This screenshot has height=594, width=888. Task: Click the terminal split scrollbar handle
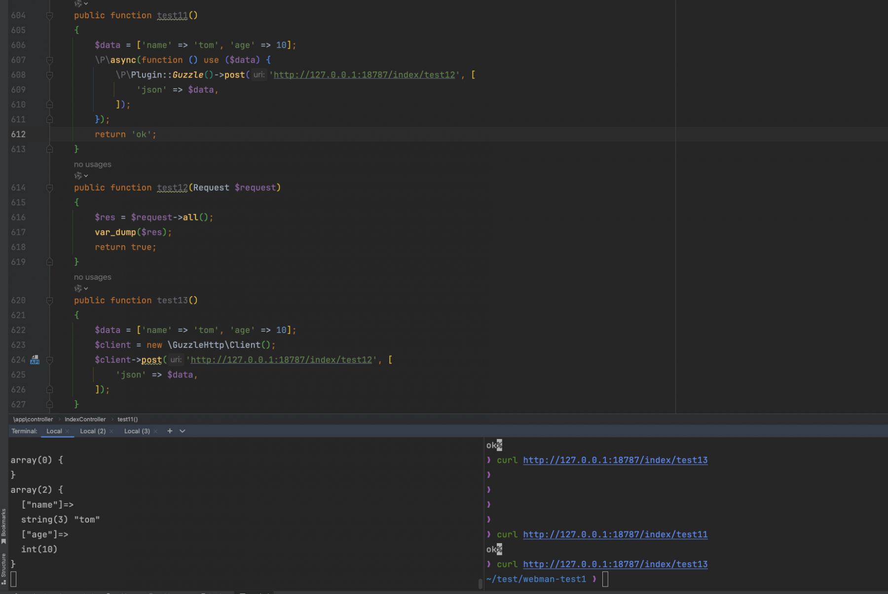click(x=481, y=584)
